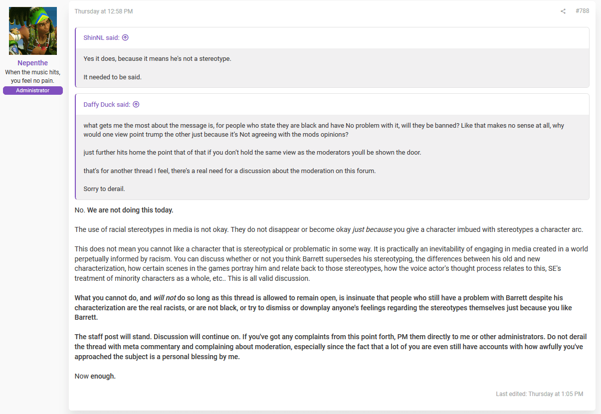
Task: Open the Nepenthe username profile link
Action: [x=33, y=63]
